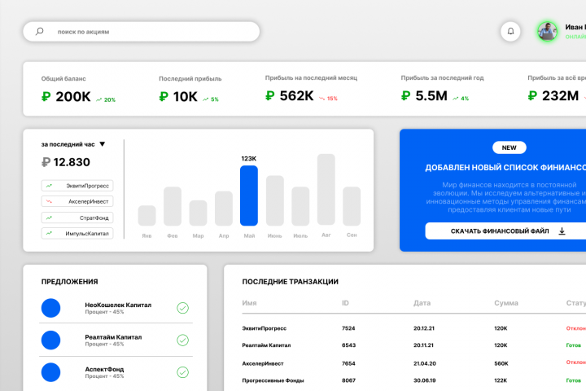The width and height of the screenshot is (586, 391).
Task: Click the 123K value label
Action: coord(249,159)
